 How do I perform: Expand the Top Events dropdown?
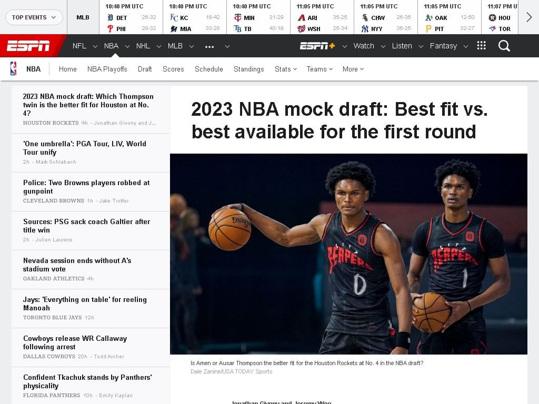pos(34,17)
